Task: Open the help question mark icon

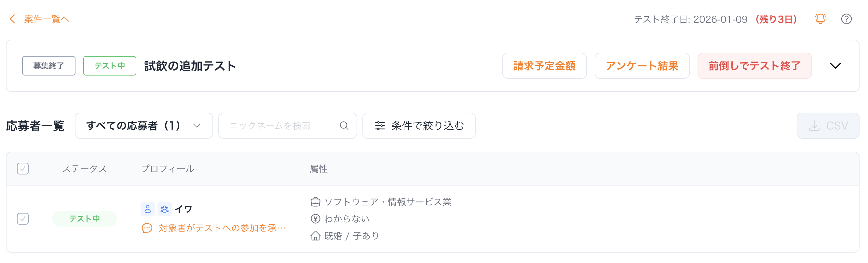Action: pyautogui.click(x=846, y=19)
